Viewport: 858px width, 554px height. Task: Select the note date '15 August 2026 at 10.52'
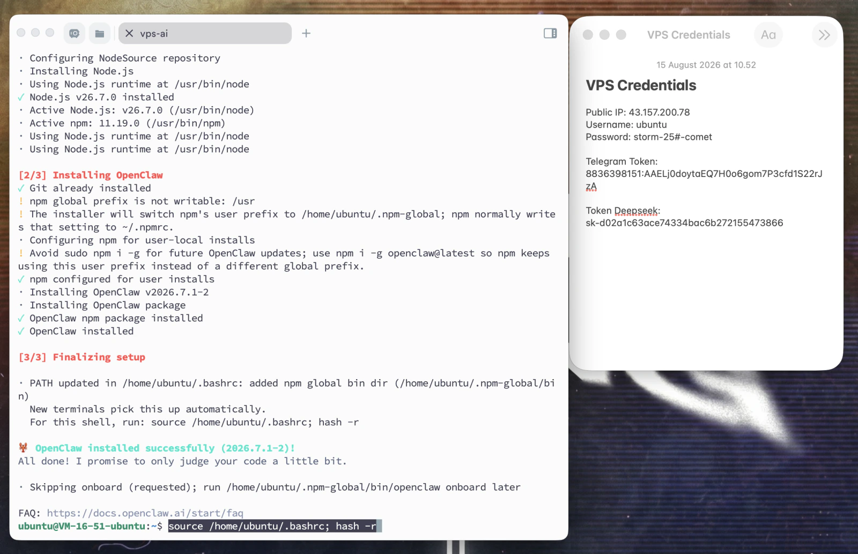(706, 65)
